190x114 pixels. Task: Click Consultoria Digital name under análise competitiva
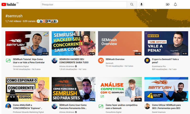click(x=113, y=112)
